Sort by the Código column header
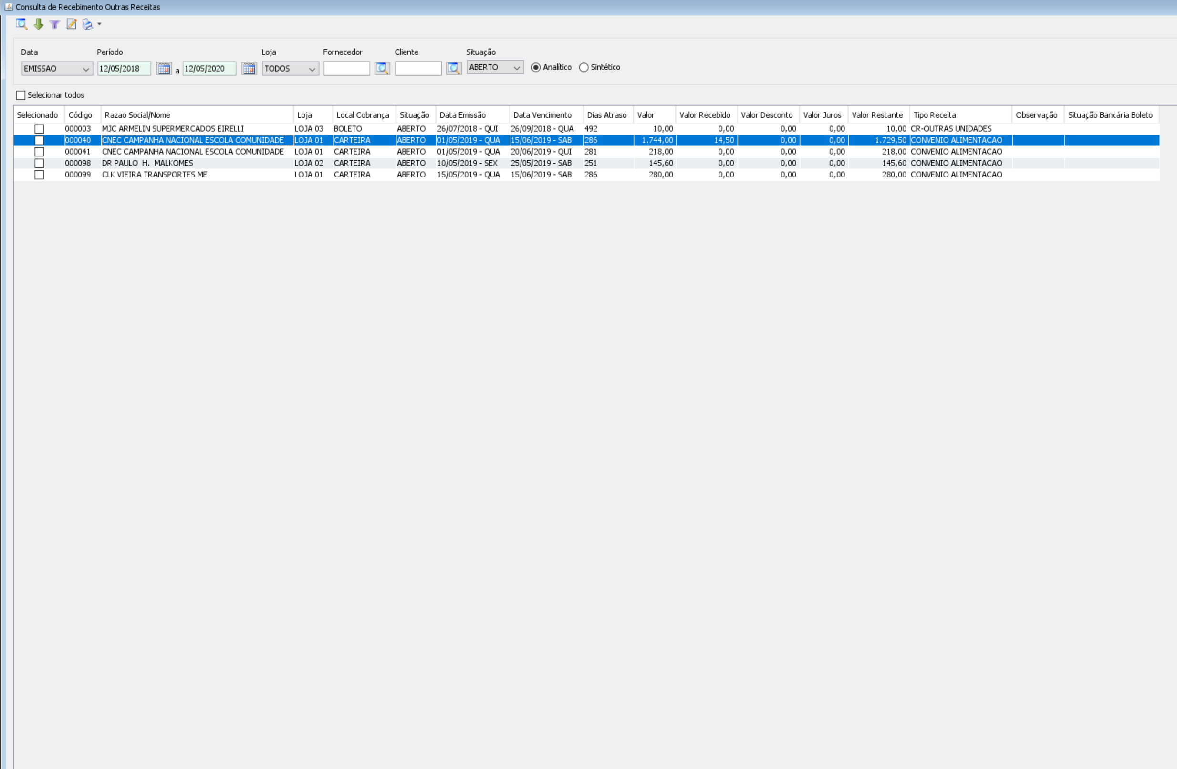Screen dimensions: 1177x769 [x=83, y=115]
